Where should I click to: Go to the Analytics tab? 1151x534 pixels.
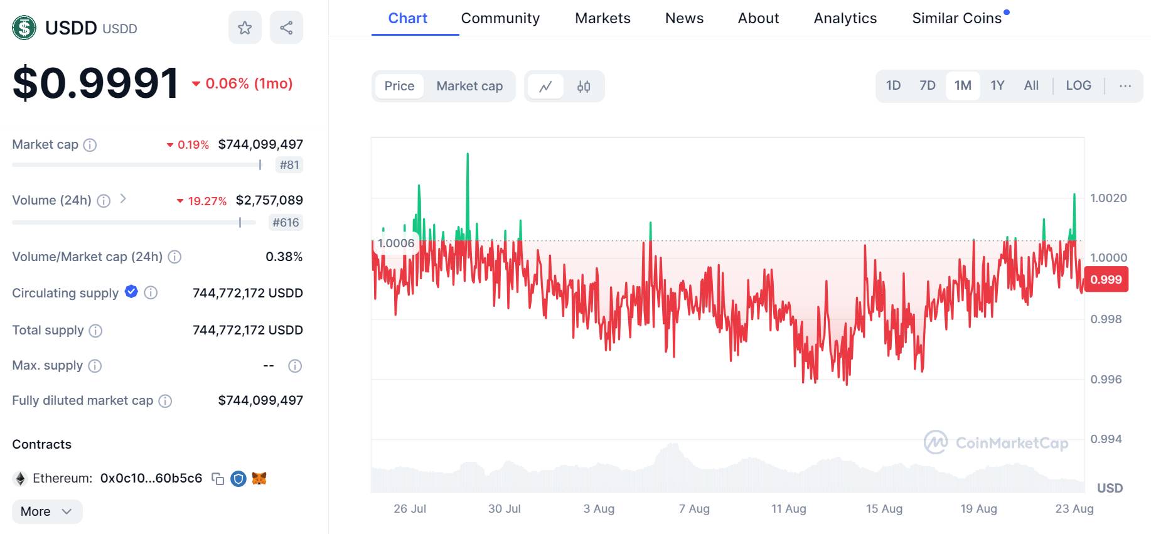[x=845, y=18]
